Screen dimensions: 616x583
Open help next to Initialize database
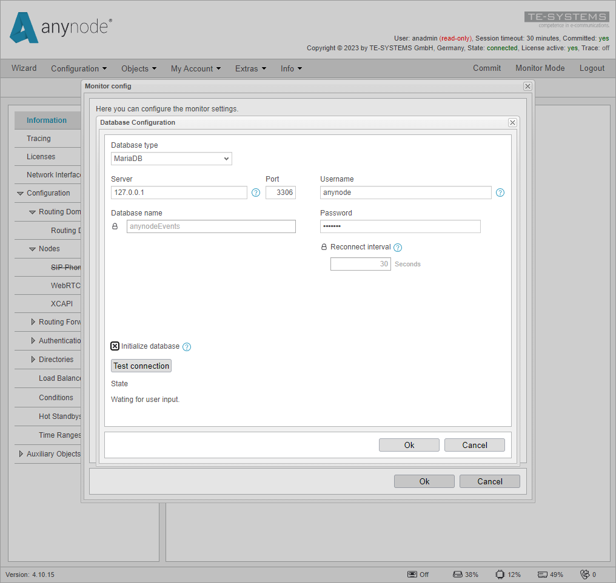tap(186, 347)
